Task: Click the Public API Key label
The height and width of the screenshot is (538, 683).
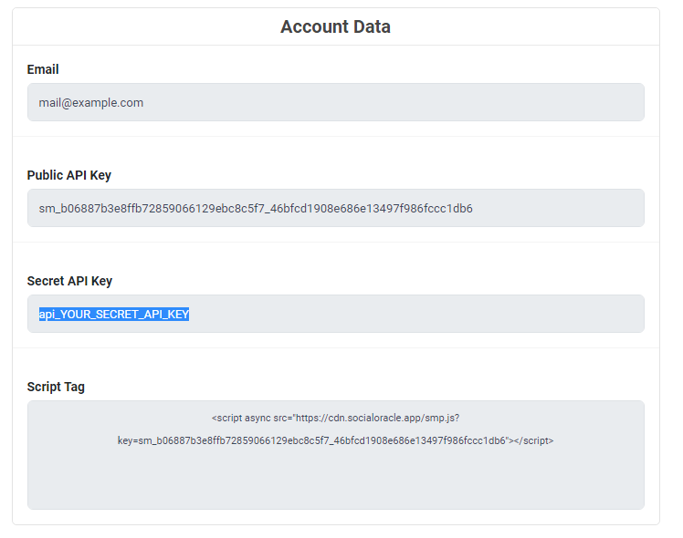Action: click(68, 175)
